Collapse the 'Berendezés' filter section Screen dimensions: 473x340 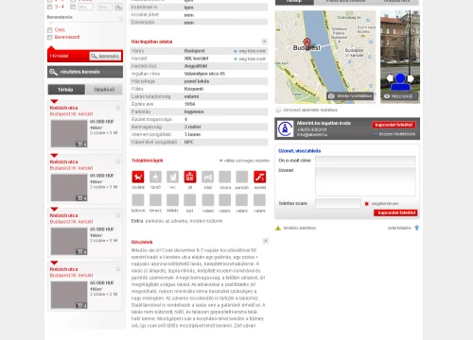click(121, 18)
